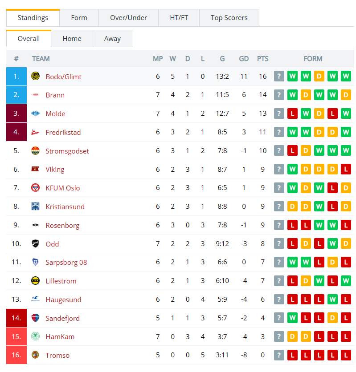This screenshot has width=356, height=372.
Task: Click the Molde team logo
Action: click(35, 113)
